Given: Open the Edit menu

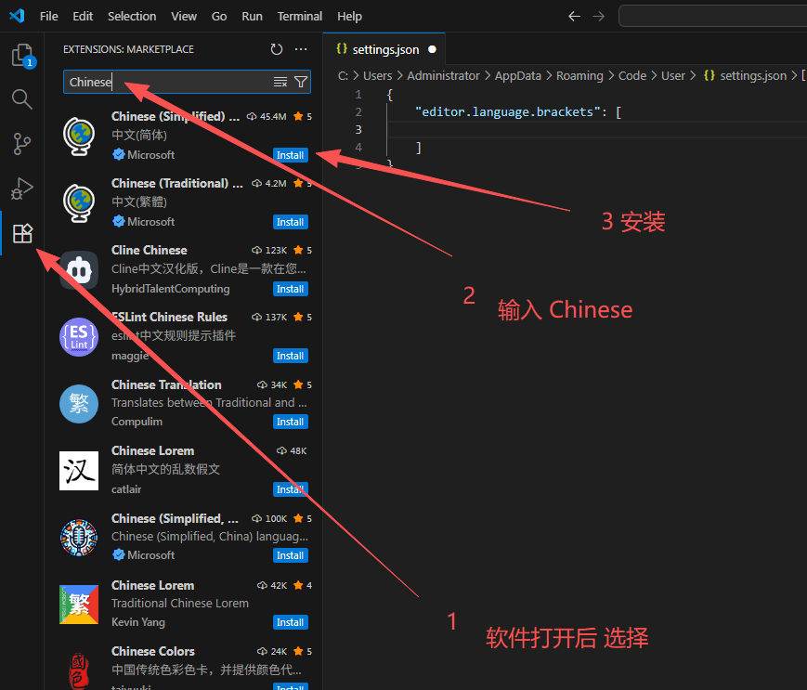Looking at the screenshot, I should click(83, 17).
